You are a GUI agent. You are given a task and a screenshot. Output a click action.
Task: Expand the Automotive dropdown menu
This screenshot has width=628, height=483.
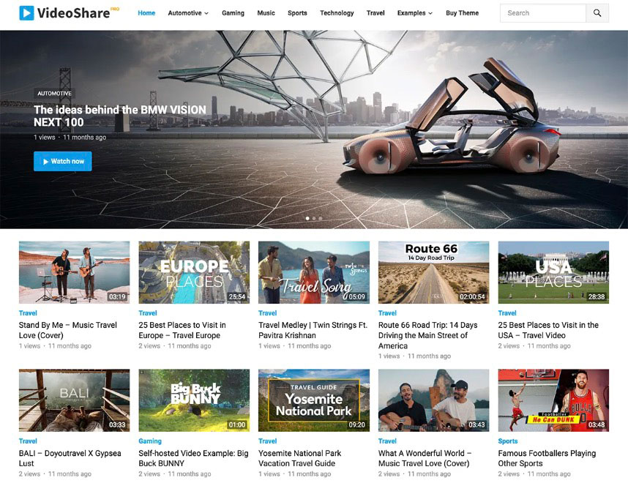188,13
